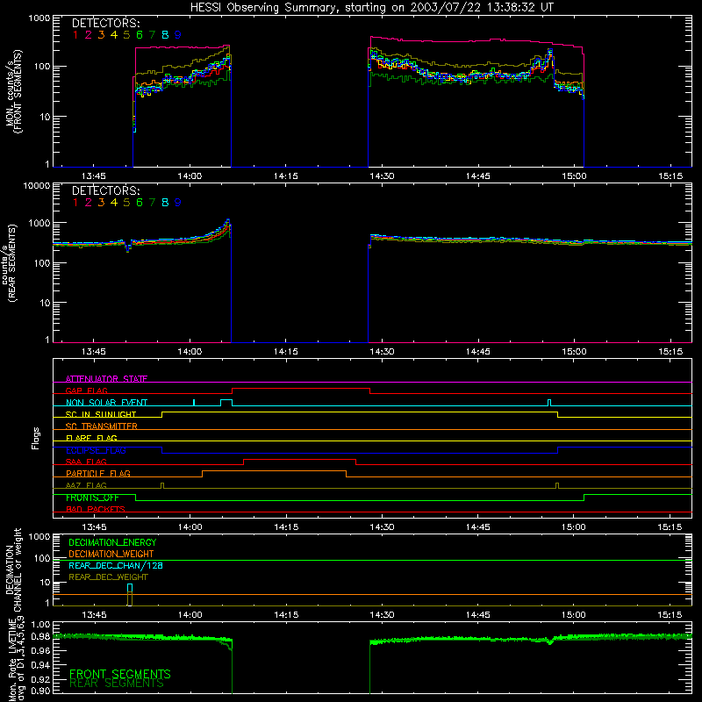Click REAR SEGMENTS legend in livetime plot

117,684
